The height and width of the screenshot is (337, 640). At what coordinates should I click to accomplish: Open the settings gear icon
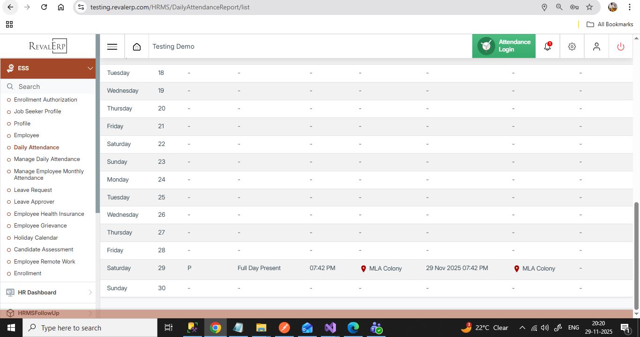pos(572,46)
